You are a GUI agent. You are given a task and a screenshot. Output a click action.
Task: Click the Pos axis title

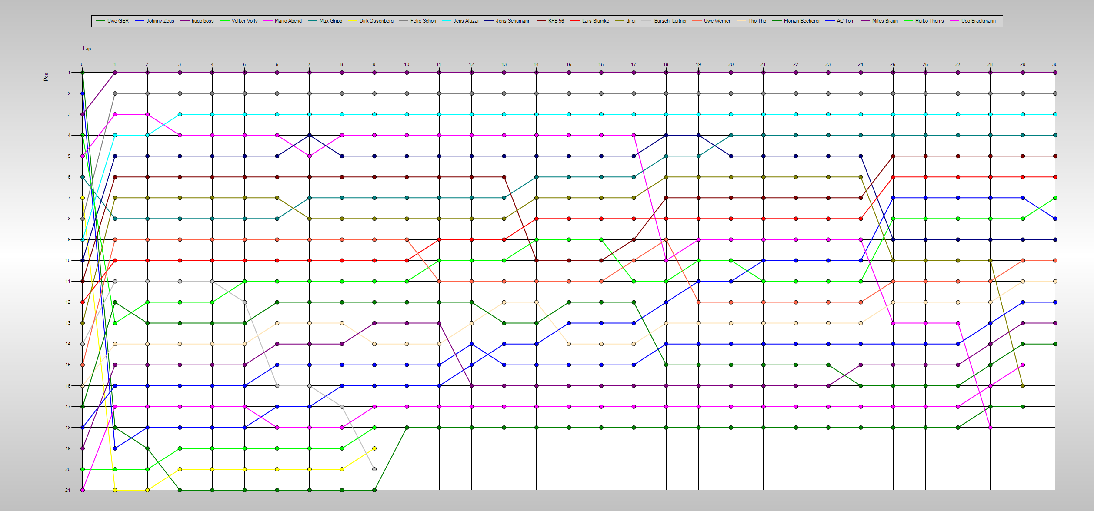click(x=46, y=77)
